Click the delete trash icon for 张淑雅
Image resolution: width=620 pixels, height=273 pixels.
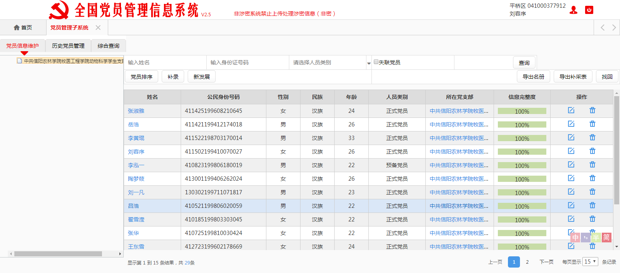pyautogui.click(x=592, y=110)
